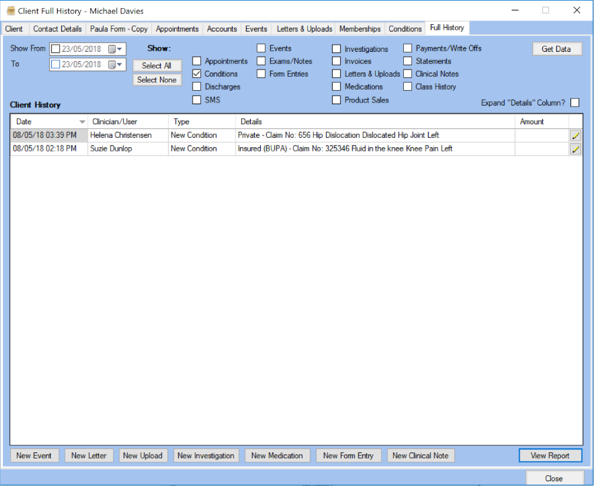Click the View Report button
Image resolution: width=594 pixels, height=486 pixels.
coord(550,455)
